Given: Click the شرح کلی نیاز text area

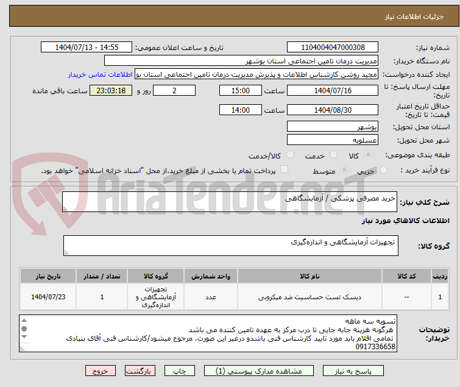Looking at the screenshot, I should coord(230,202).
